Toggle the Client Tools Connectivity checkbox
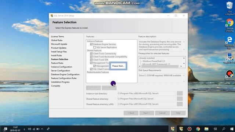235x132 pixels. 91,54
